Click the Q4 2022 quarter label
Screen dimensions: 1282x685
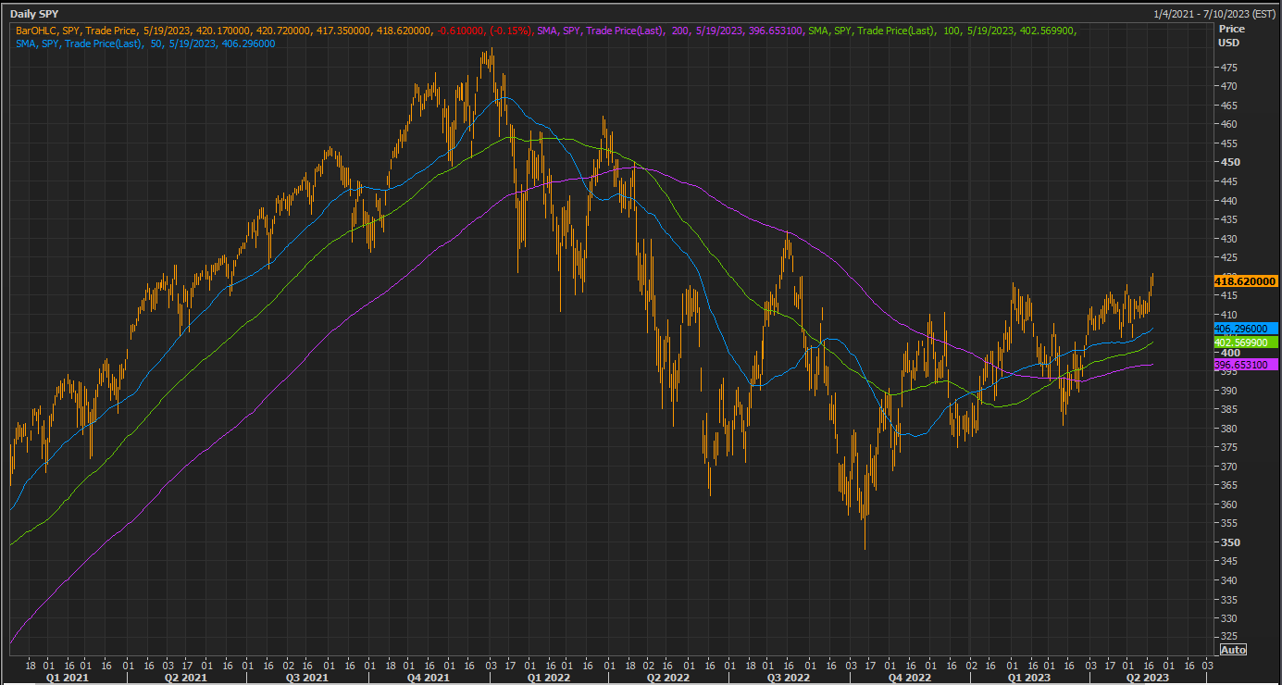click(908, 678)
